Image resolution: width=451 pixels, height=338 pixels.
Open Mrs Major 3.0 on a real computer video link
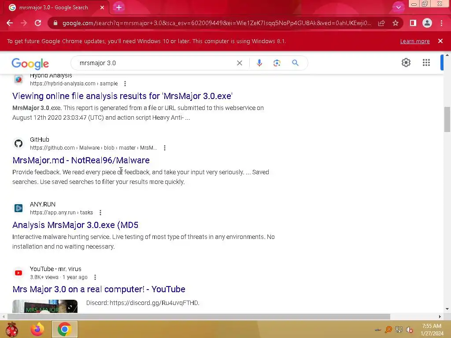[99, 290]
